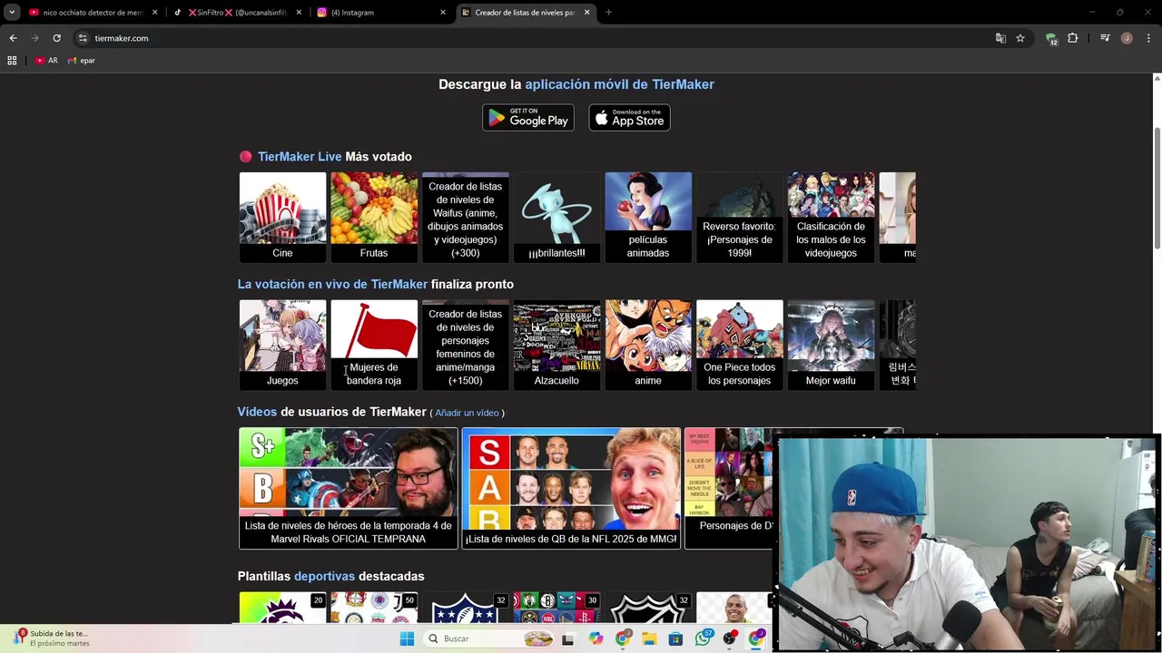Go back with the browser back arrow

13,38
